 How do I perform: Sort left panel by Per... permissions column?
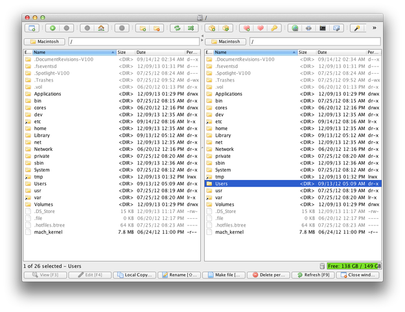(x=192, y=52)
